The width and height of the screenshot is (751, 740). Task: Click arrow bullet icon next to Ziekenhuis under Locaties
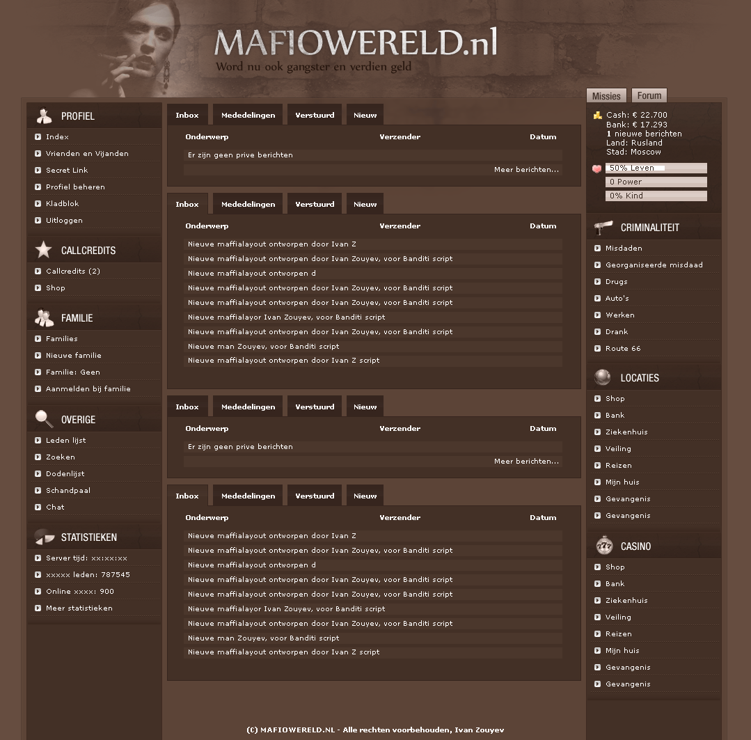click(x=597, y=432)
